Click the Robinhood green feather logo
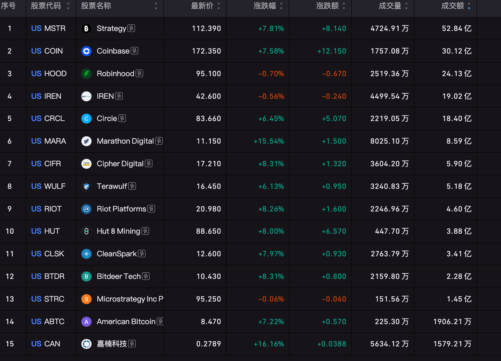The width and height of the screenshot is (501, 361). 86,74
